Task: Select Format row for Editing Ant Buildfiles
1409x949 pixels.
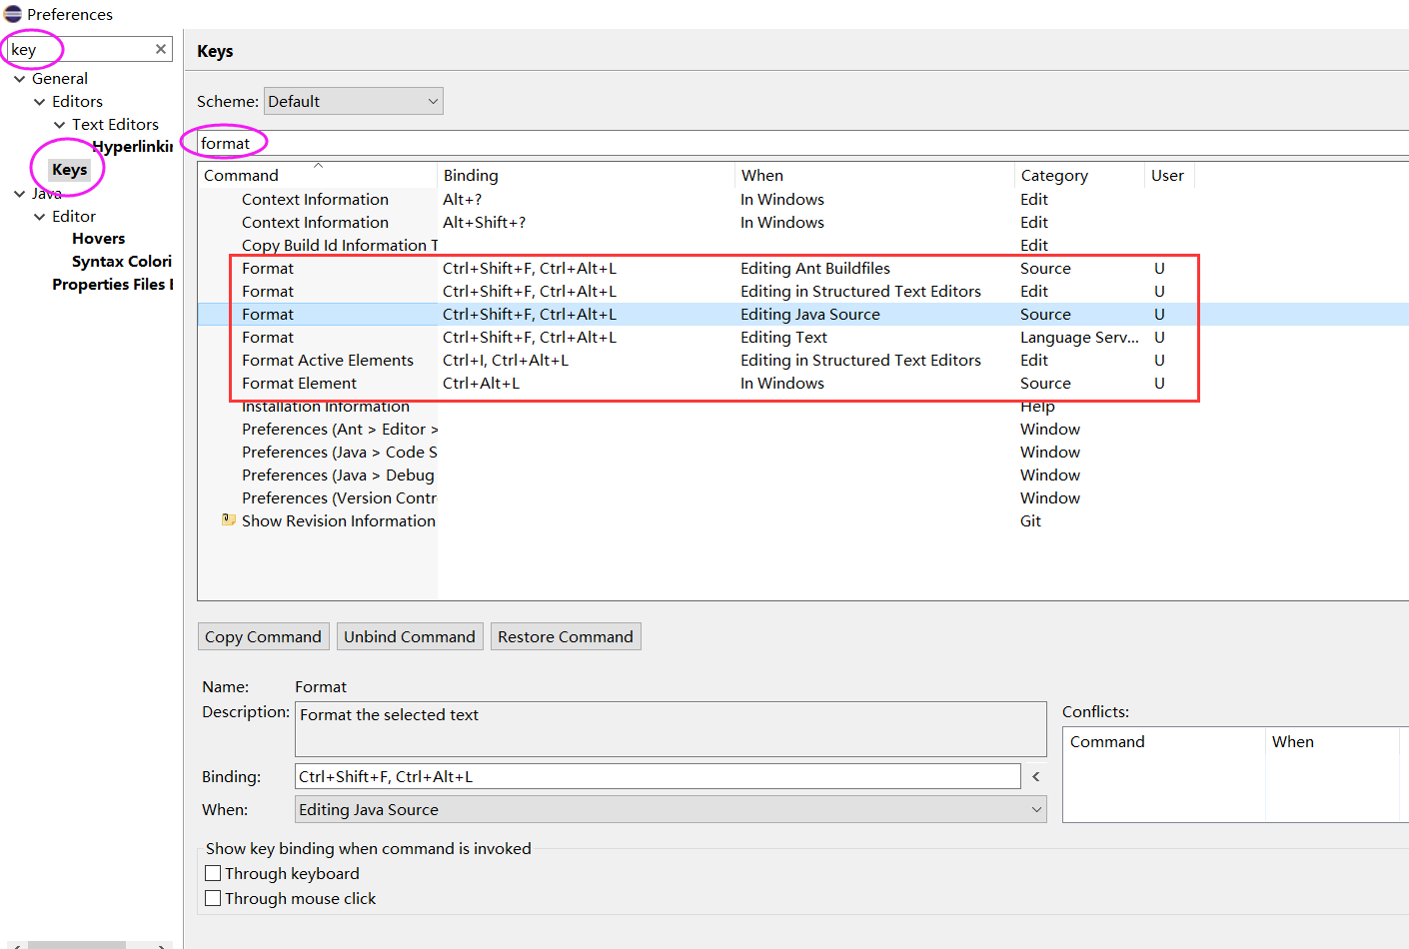Action: pos(803,268)
